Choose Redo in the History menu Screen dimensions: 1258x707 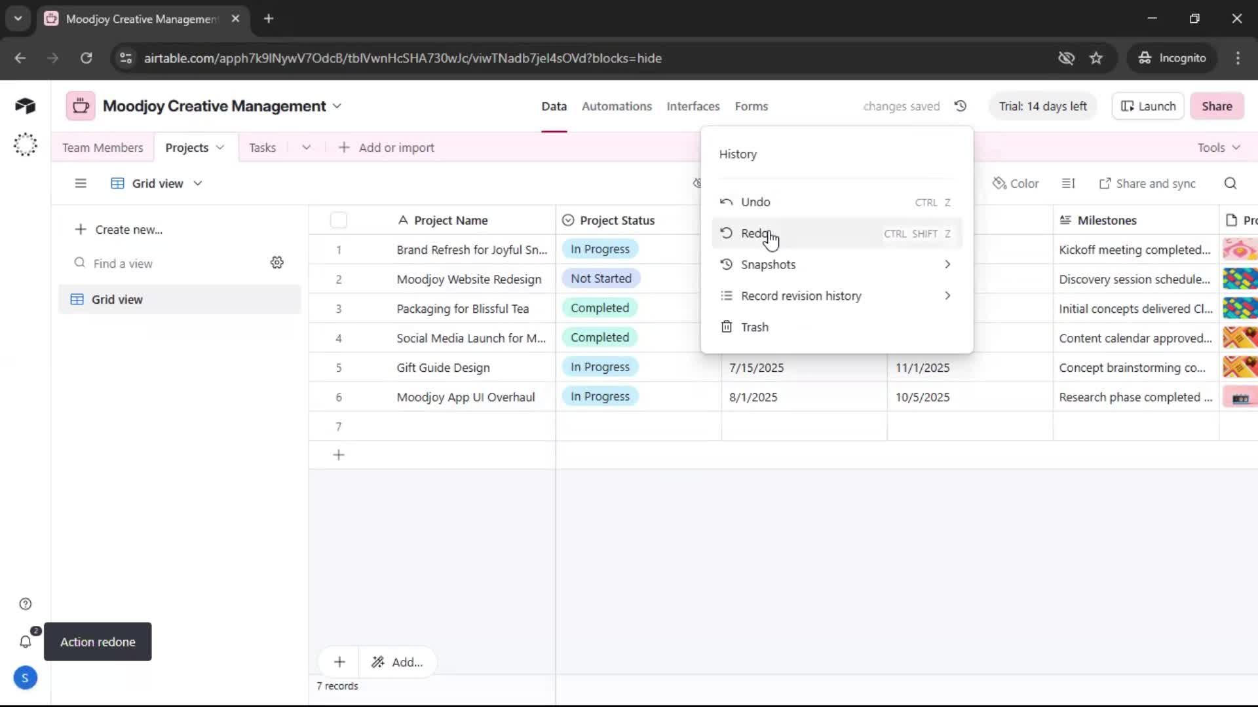[x=837, y=233]
